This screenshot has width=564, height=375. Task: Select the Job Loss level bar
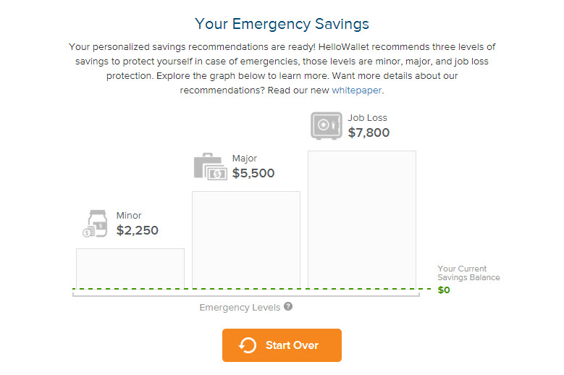coord(362,219)
